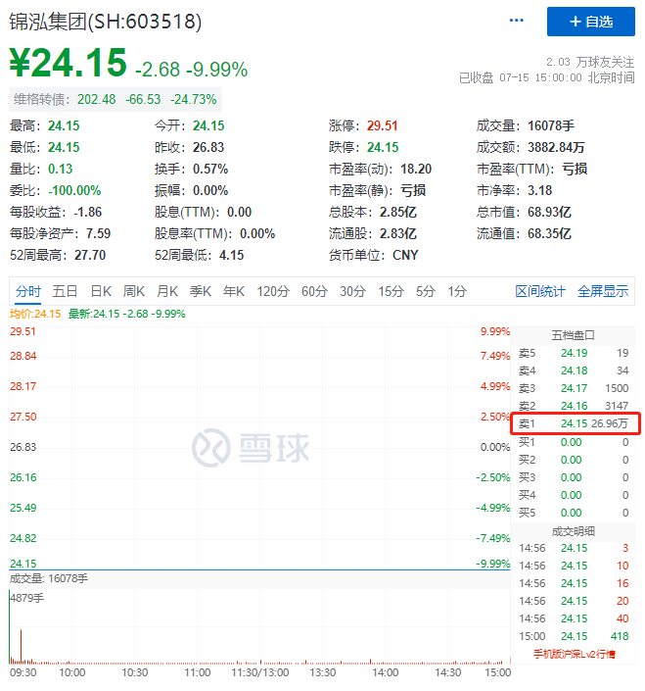Click the 均价:24.15 average price label
The image size is (645, 691).
pos(35,314)
